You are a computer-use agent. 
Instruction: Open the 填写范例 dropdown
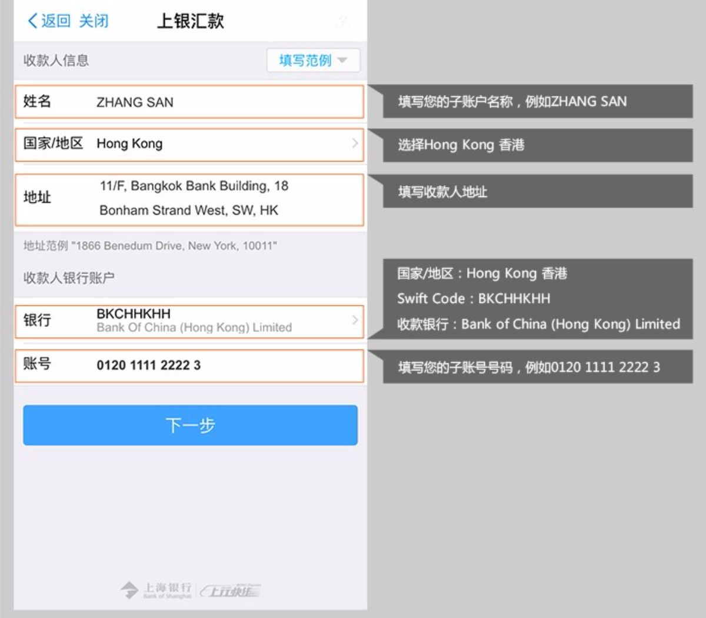[x=313, y=60]
